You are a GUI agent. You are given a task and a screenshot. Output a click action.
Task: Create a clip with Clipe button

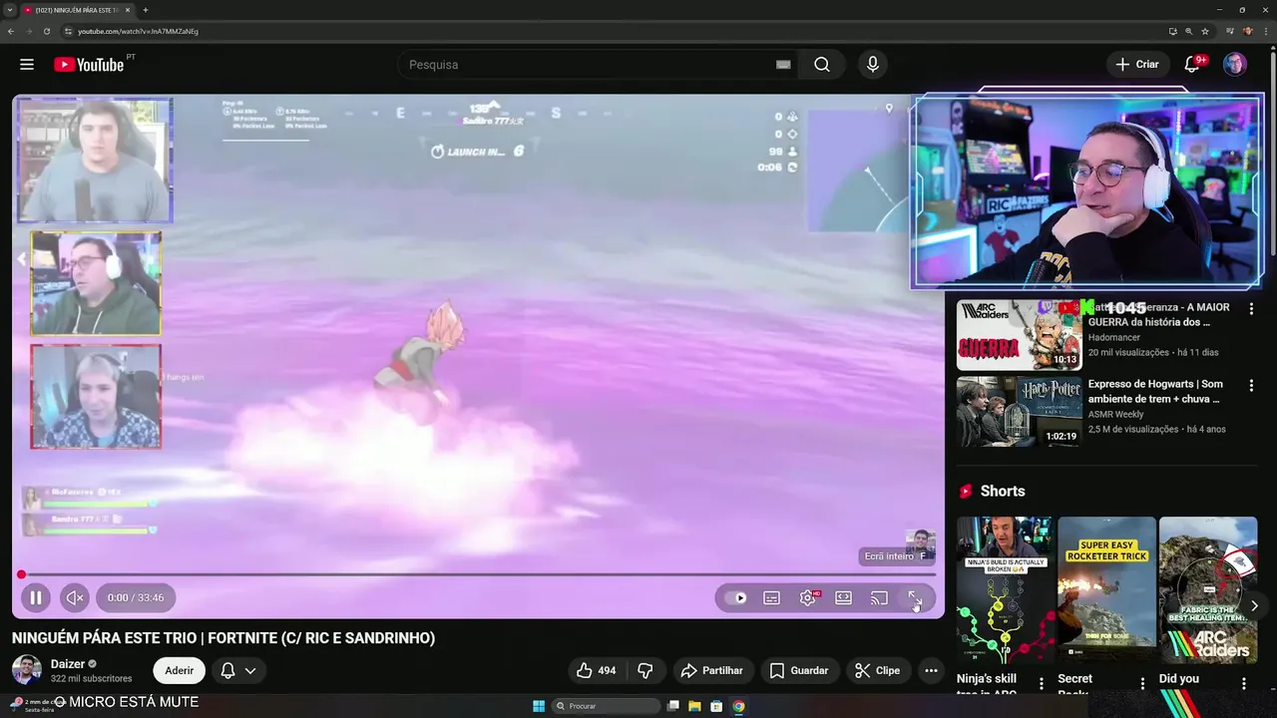tap(878, 671)
